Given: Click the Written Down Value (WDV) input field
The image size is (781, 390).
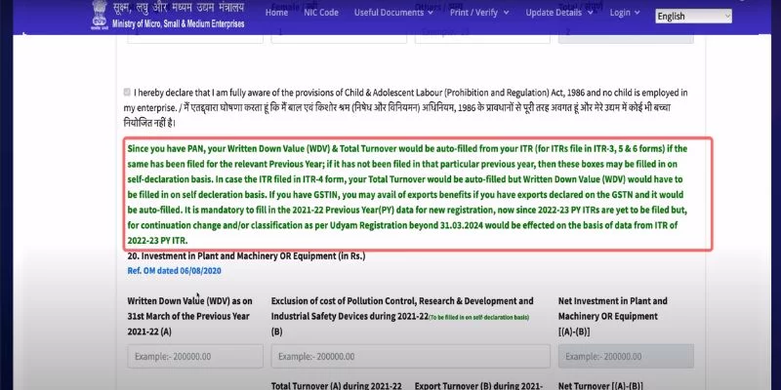Looking at the screenshot, I should coord(195,356).
